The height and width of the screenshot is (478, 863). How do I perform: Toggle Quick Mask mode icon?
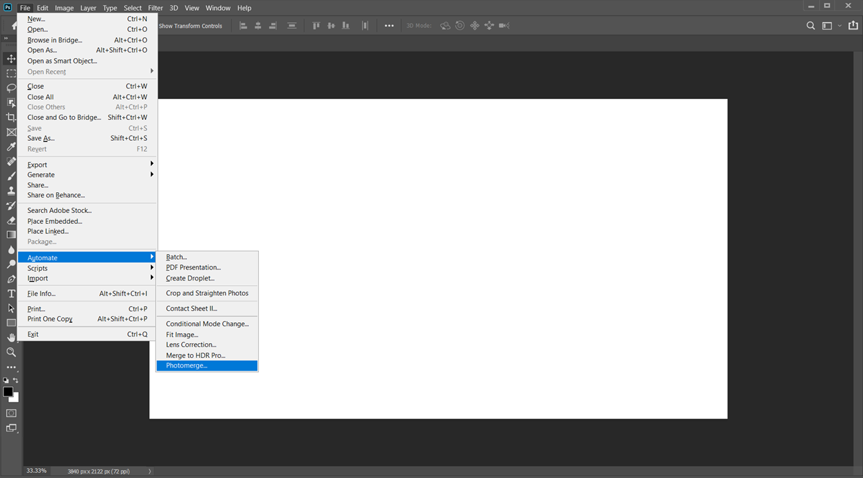click(x=11, y=413)
